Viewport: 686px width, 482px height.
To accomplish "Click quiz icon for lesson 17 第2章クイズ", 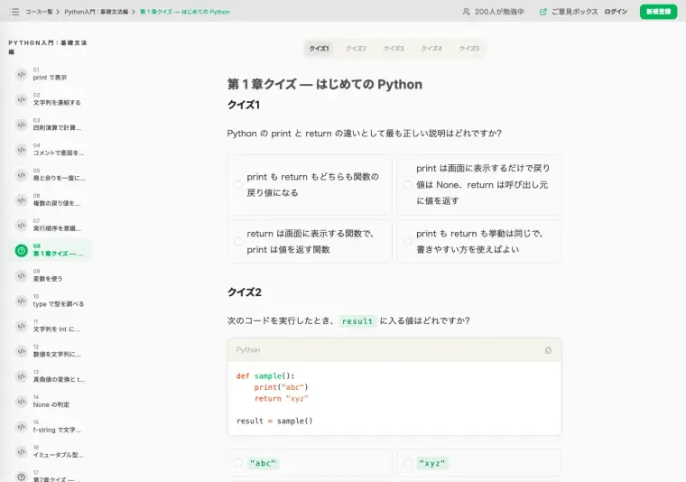I will click(x=21, y=477).
